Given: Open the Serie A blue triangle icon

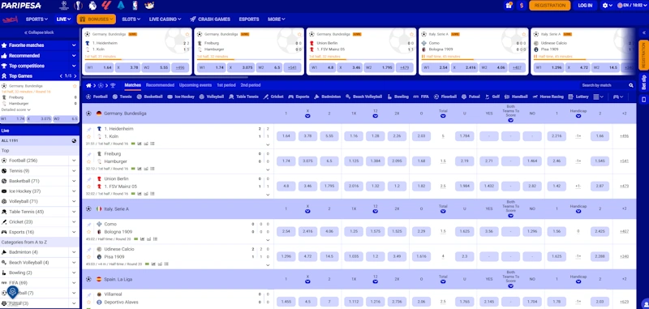Looking at the screenshot, I should coord(121,6).
